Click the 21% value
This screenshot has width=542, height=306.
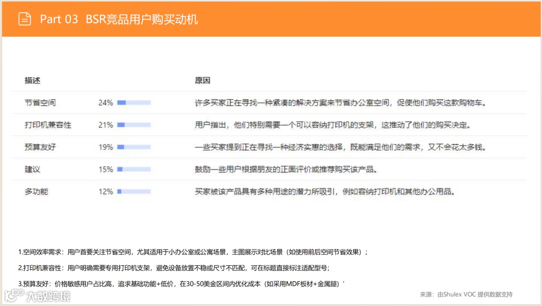click(x=106, y=125)
